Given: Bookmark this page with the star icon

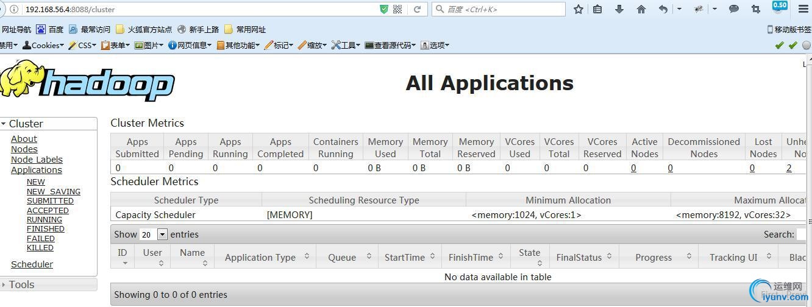Looking at the screenshot, I should 579,9.
